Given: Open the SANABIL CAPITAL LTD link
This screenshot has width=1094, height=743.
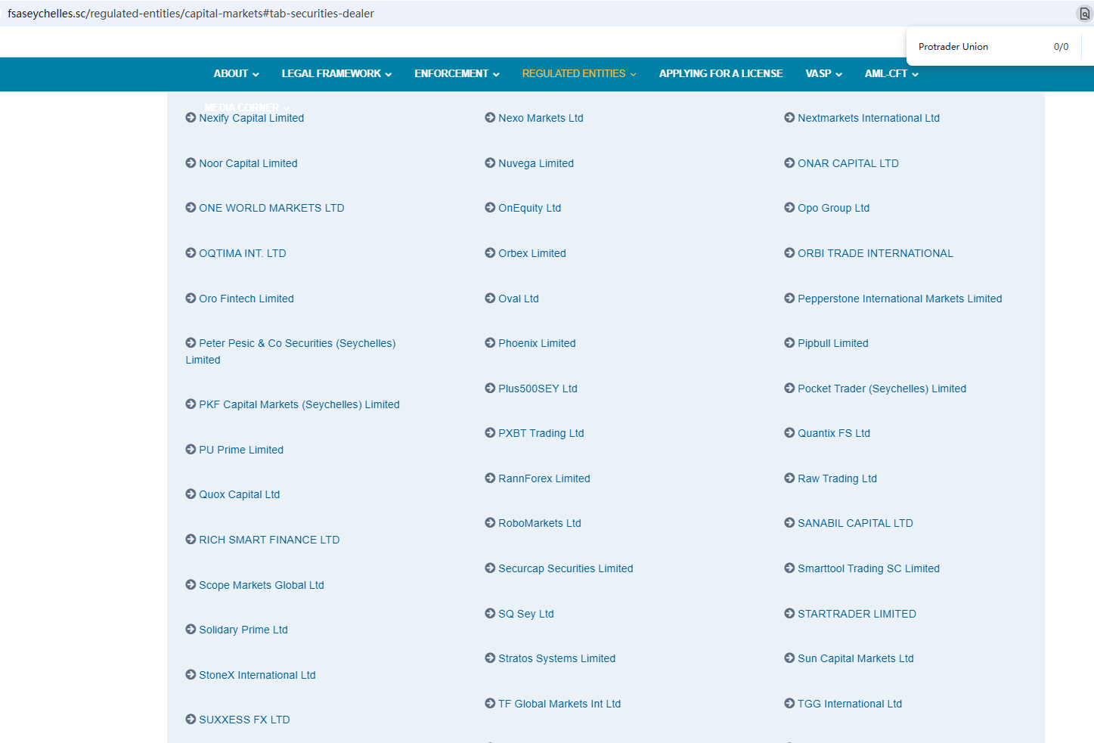Looking at the screenshot, I should (x=855, y=523).
